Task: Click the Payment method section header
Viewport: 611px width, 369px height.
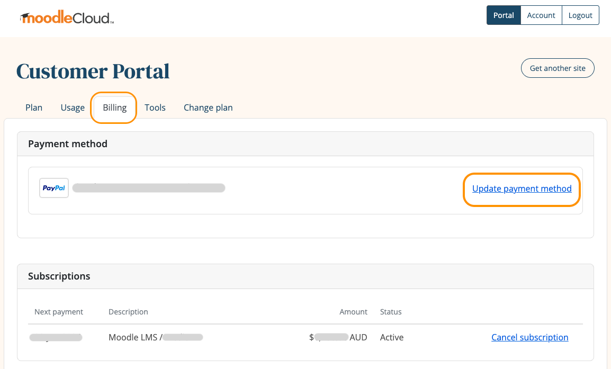Action: [68, 143]
